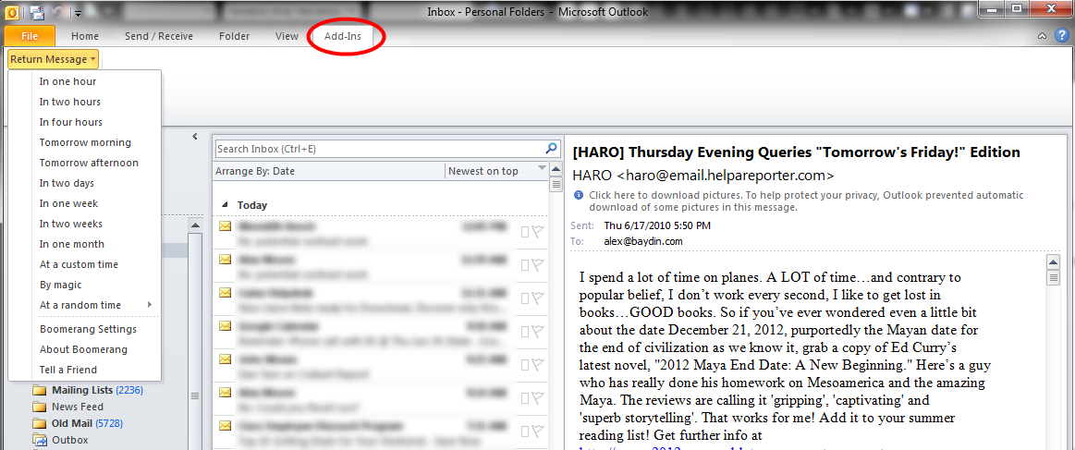
Task: Switch to the Home ribbon tab
Action: point(85,36)
